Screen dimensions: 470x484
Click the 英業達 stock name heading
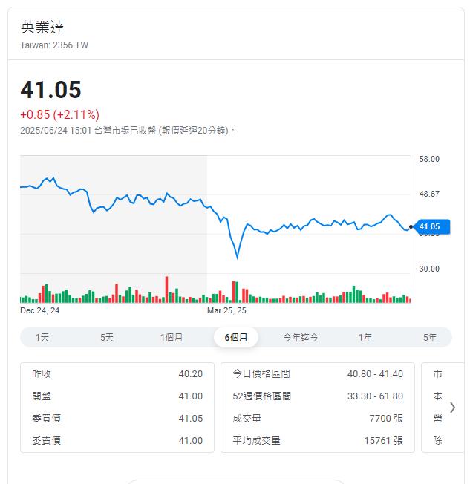(x=42, y=27)
